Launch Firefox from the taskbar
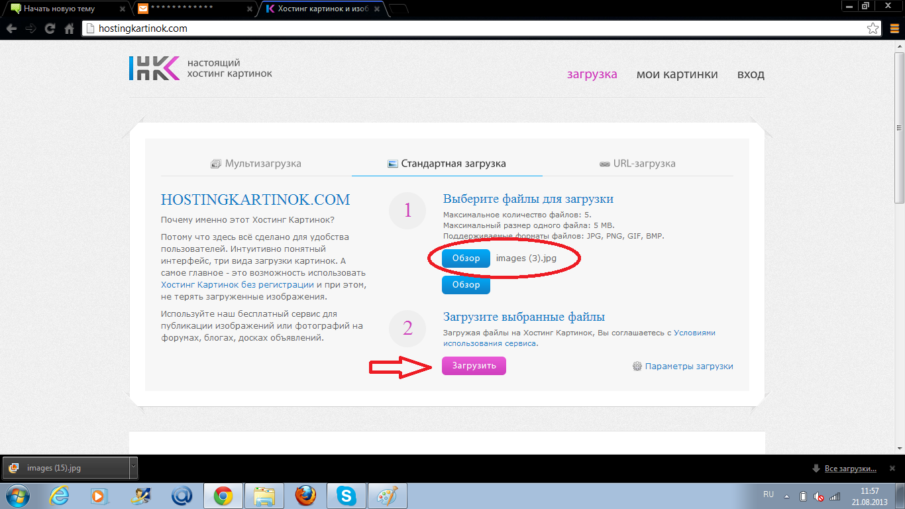905x509 pixels. [x=305, y=495]
